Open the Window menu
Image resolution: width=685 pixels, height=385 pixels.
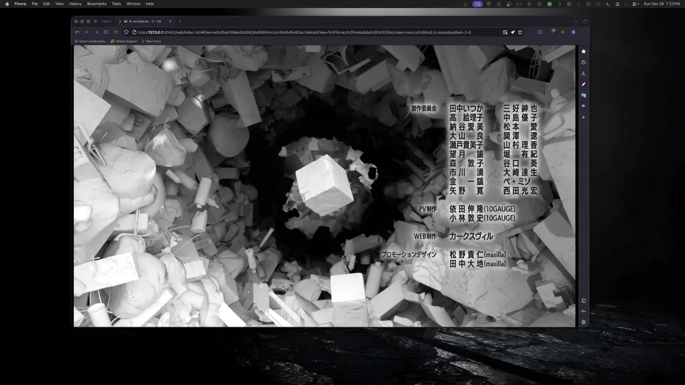(x=133, y=4)
